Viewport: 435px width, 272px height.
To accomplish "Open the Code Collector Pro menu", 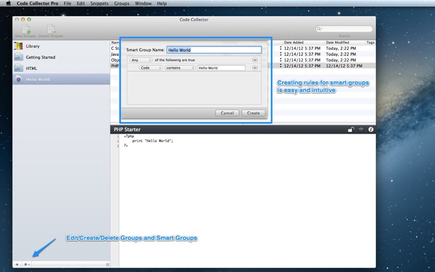I will point(38,3).
